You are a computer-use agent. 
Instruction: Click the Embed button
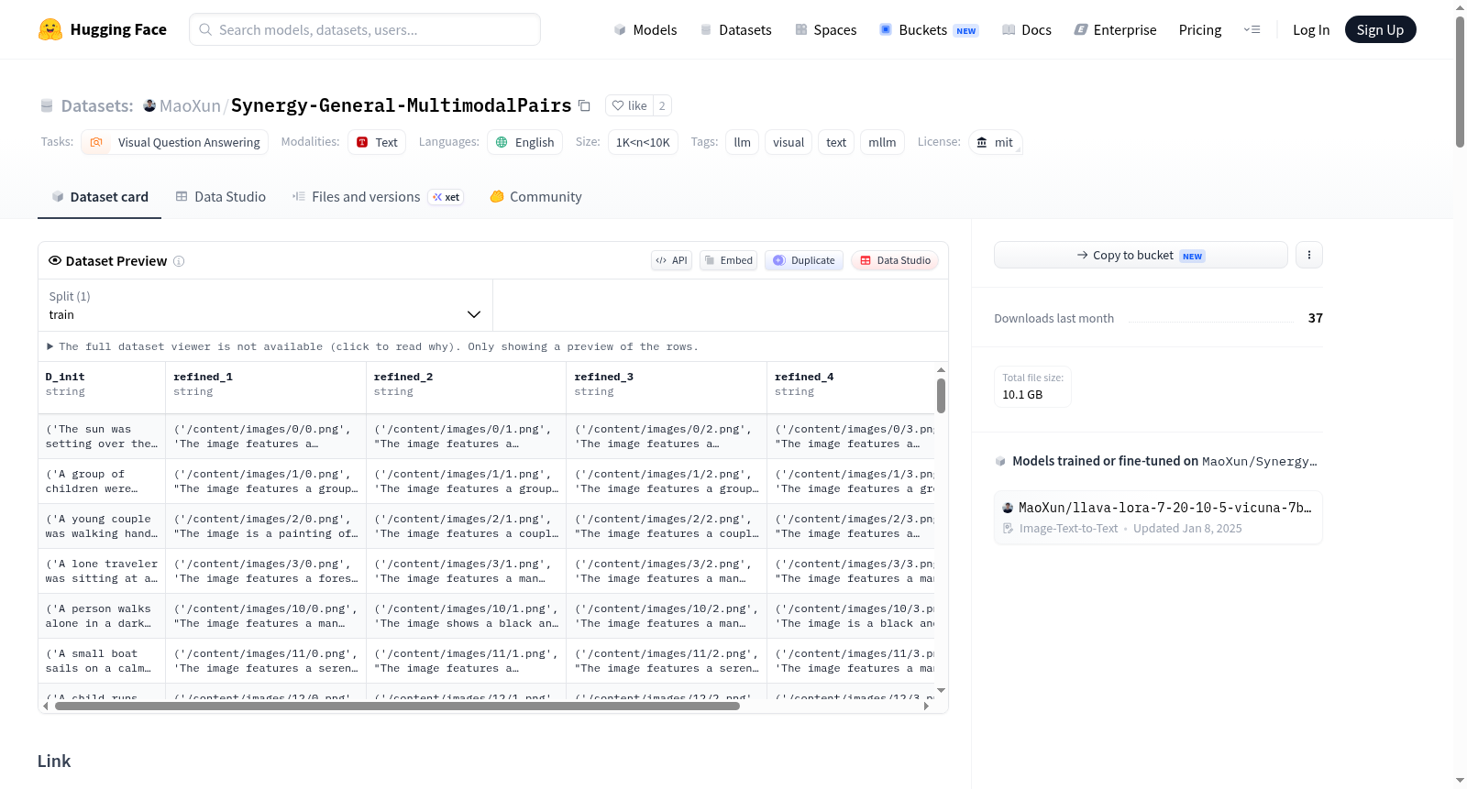pyautogui.click(x=730, y=260)
